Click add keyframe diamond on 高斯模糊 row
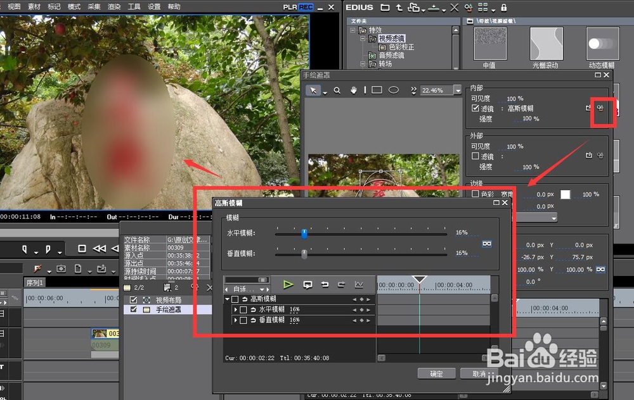 pyautogui.click(x=361, y=299)
